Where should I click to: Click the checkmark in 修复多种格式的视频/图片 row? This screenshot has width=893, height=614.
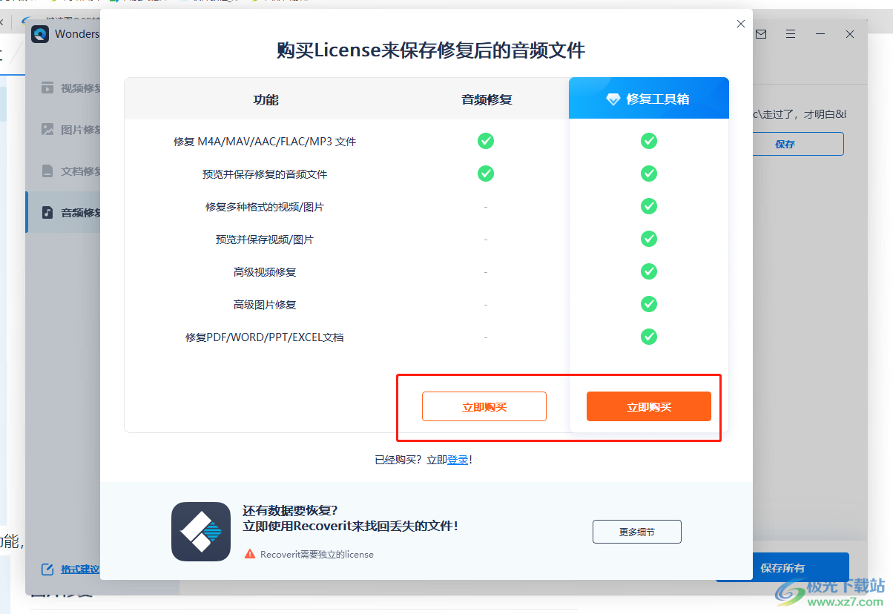tap(649, 206)
